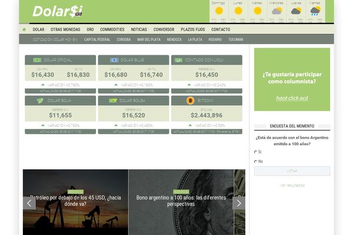This screenshot has height=235, width=353.
Task: Click Dolar Blue variation up arrow
Action: click(116, 85)
